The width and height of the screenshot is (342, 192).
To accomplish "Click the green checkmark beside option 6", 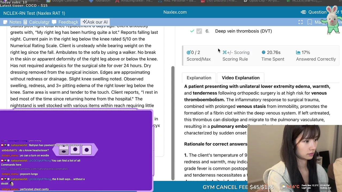I will (192, 31).
